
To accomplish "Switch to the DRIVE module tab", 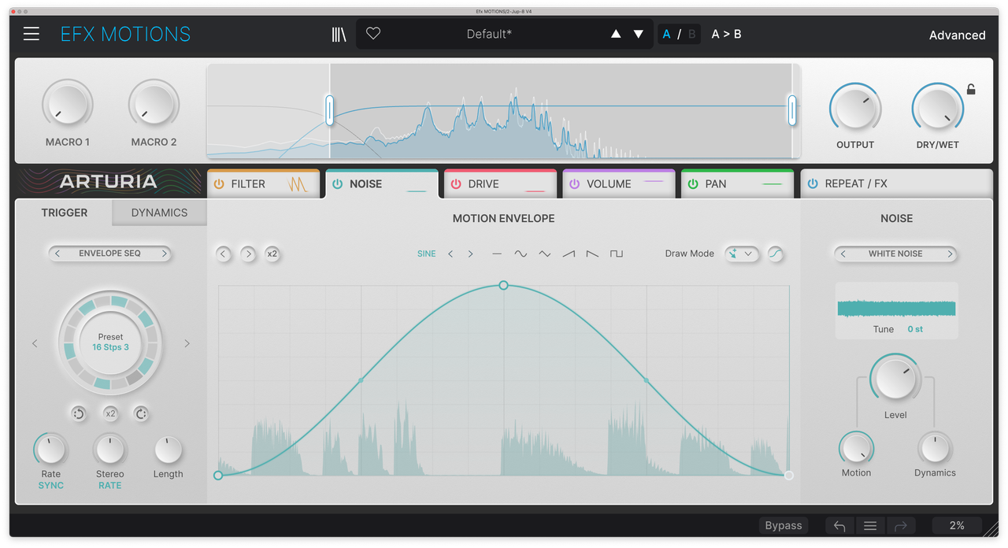I will [501, 184].
